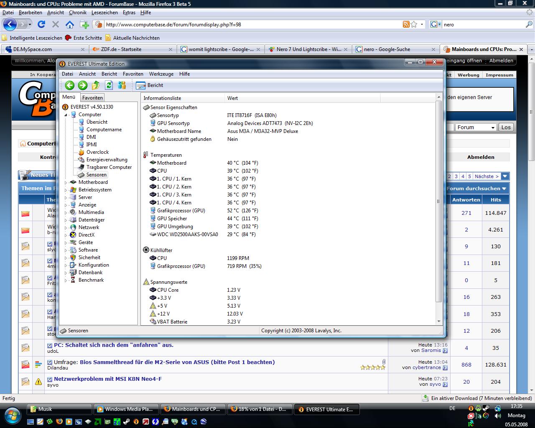Click the Firefox search magnifier icon
The width and height of the screenshot is (535, 428).
pos(529,24)
